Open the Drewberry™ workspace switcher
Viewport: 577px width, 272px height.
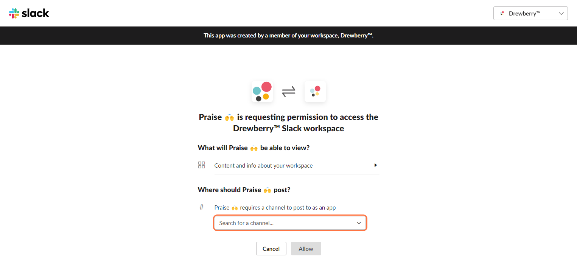pyautogui.click(x=530, y=13)
